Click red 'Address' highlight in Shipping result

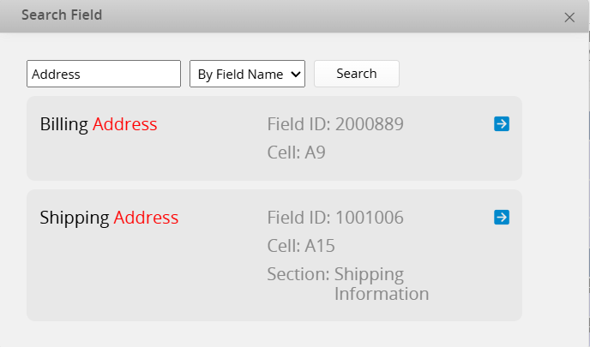[146, 218]
